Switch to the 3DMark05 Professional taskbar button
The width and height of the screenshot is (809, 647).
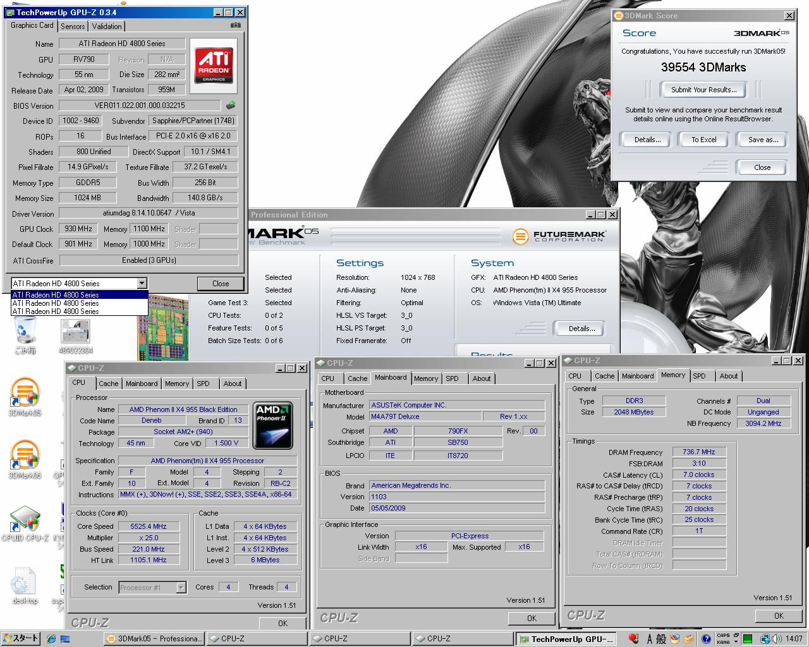tap(154, 639)
